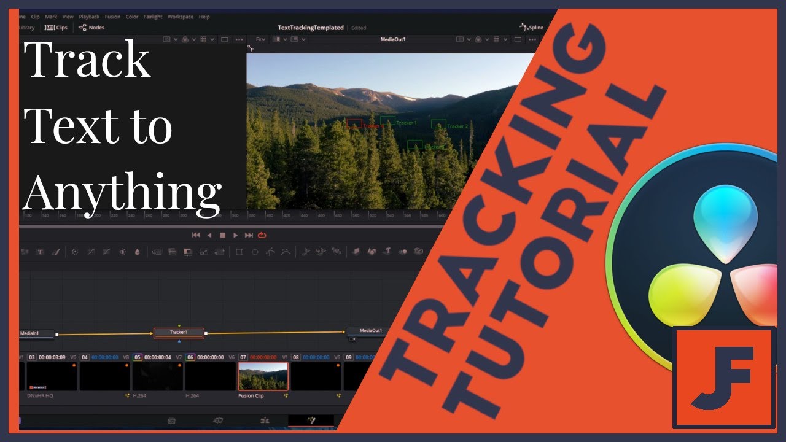This screenshot has height=442, width=786.
Task: Play the clip in reverse
Action: (209, 235)
